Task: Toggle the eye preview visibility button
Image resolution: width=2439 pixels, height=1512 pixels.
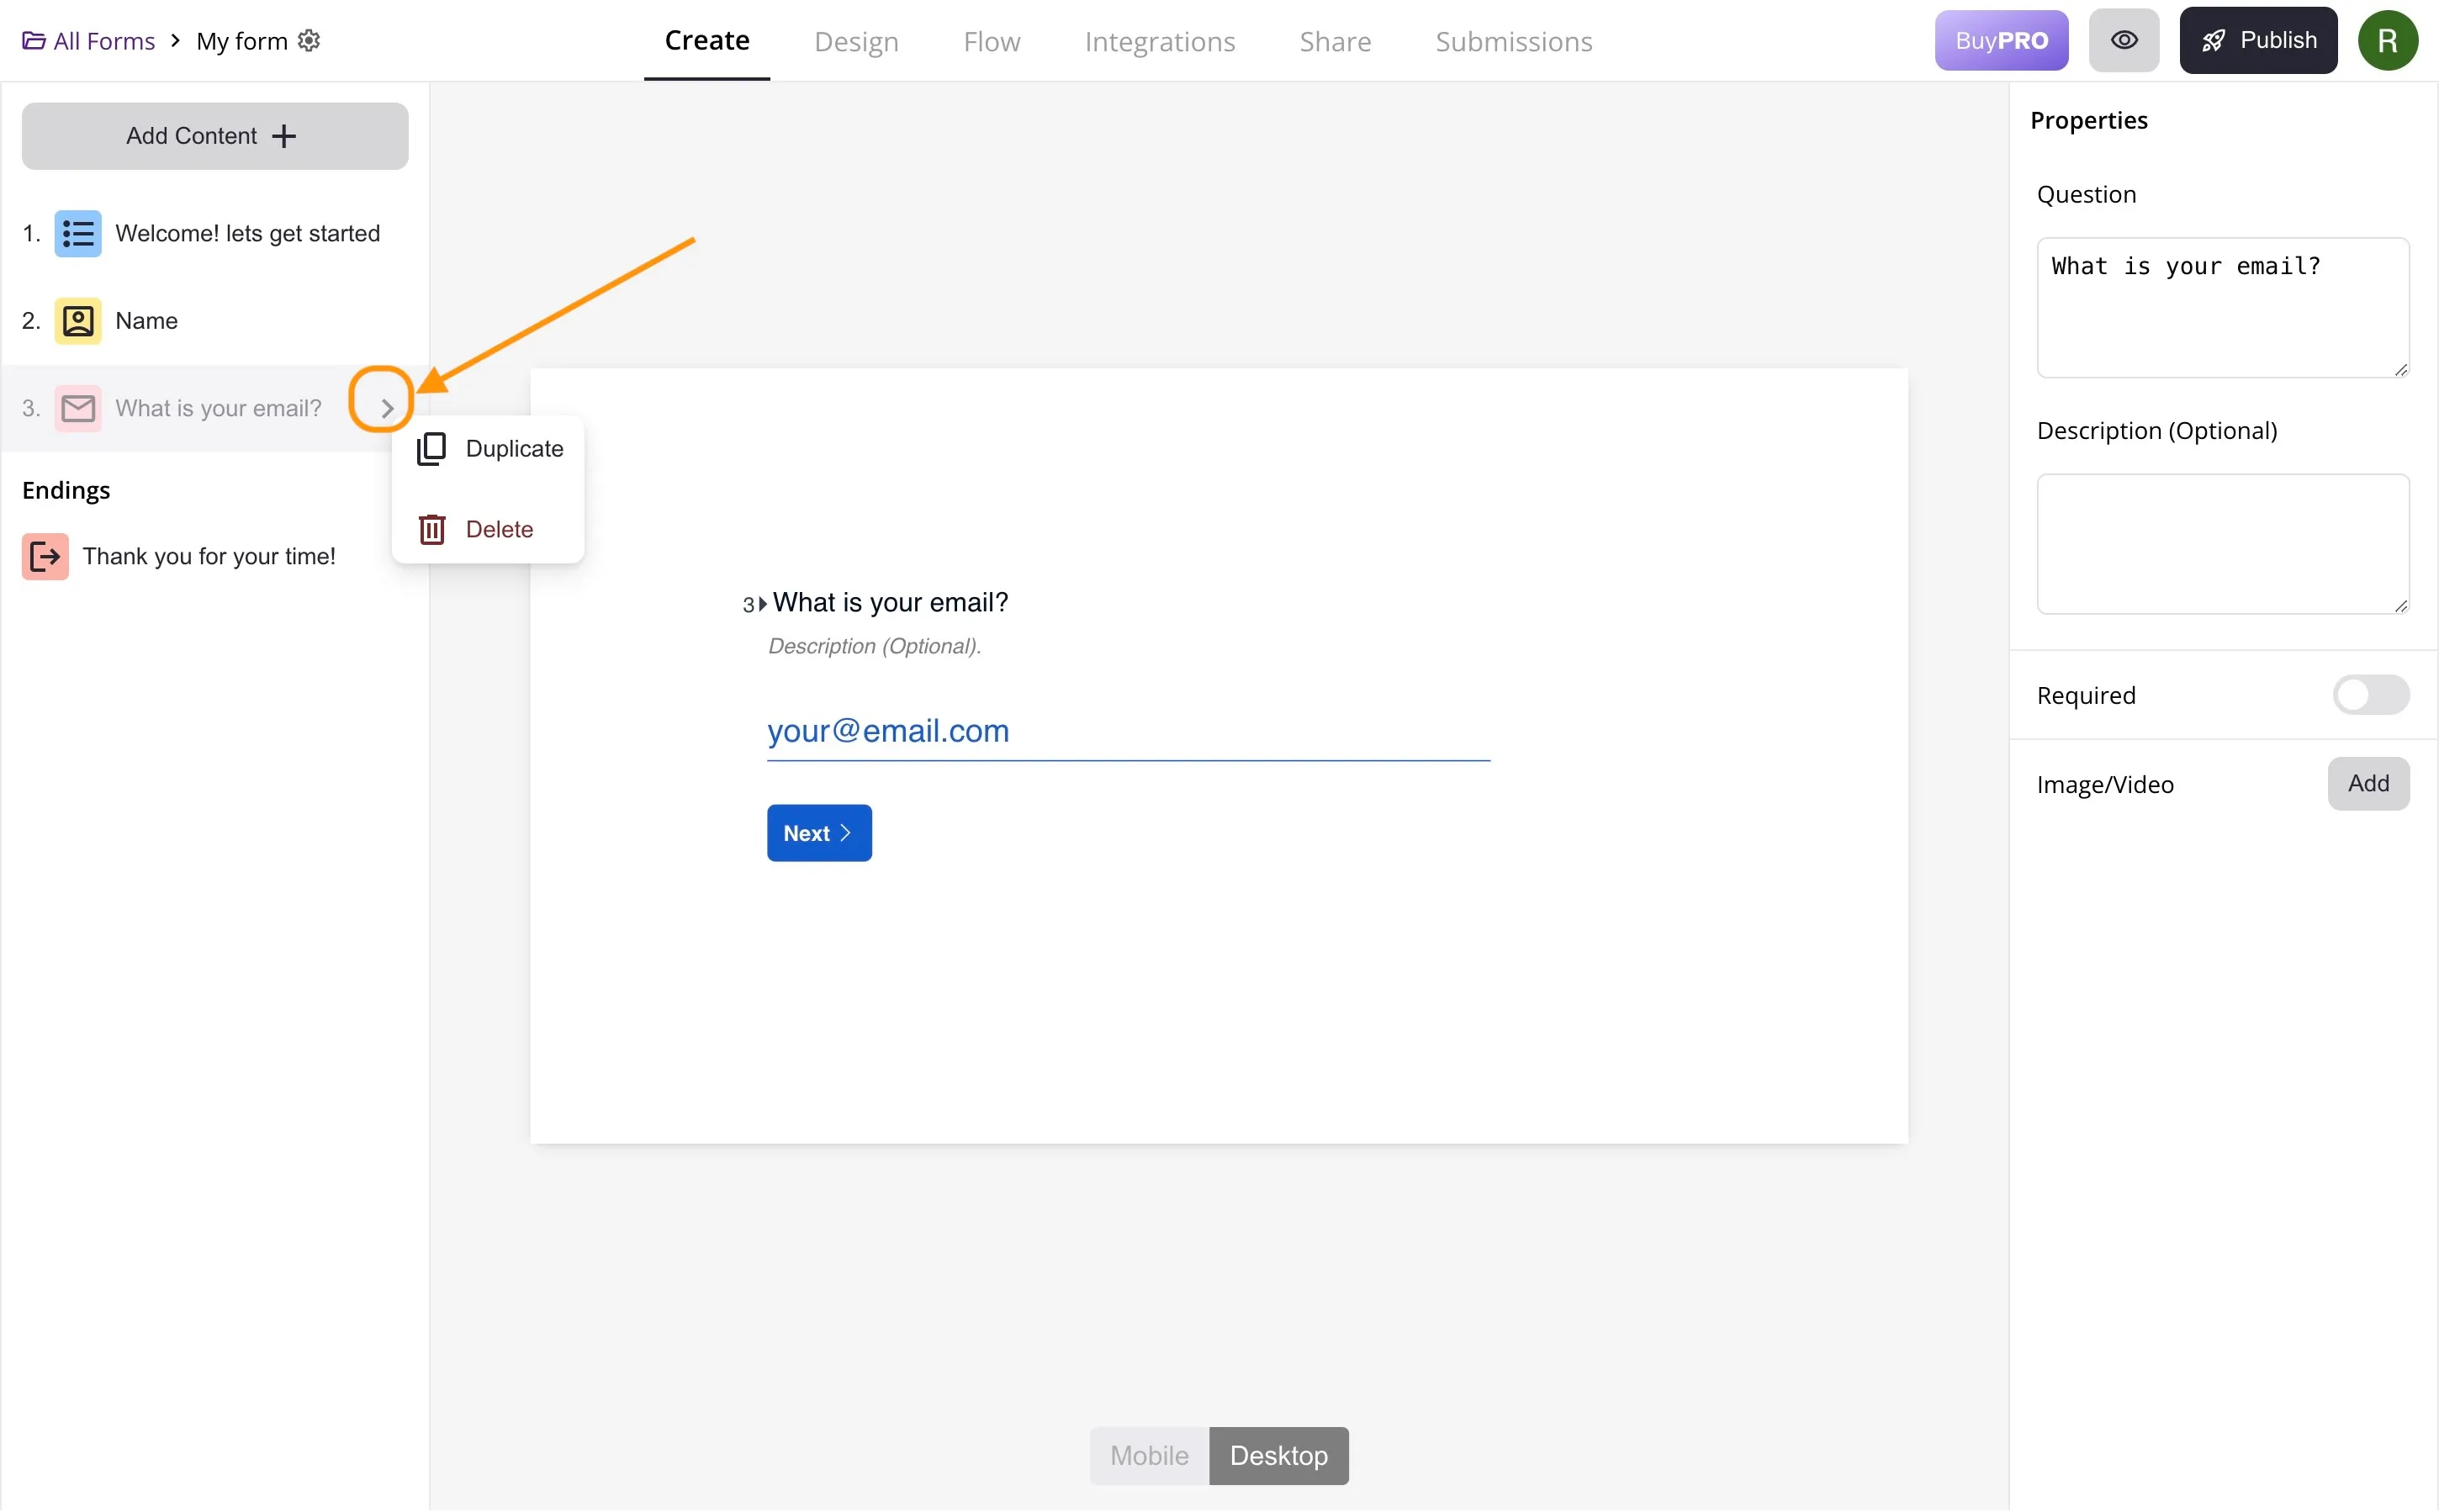Action: (2124, 39)
